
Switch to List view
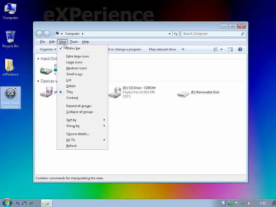pos(82,80)
